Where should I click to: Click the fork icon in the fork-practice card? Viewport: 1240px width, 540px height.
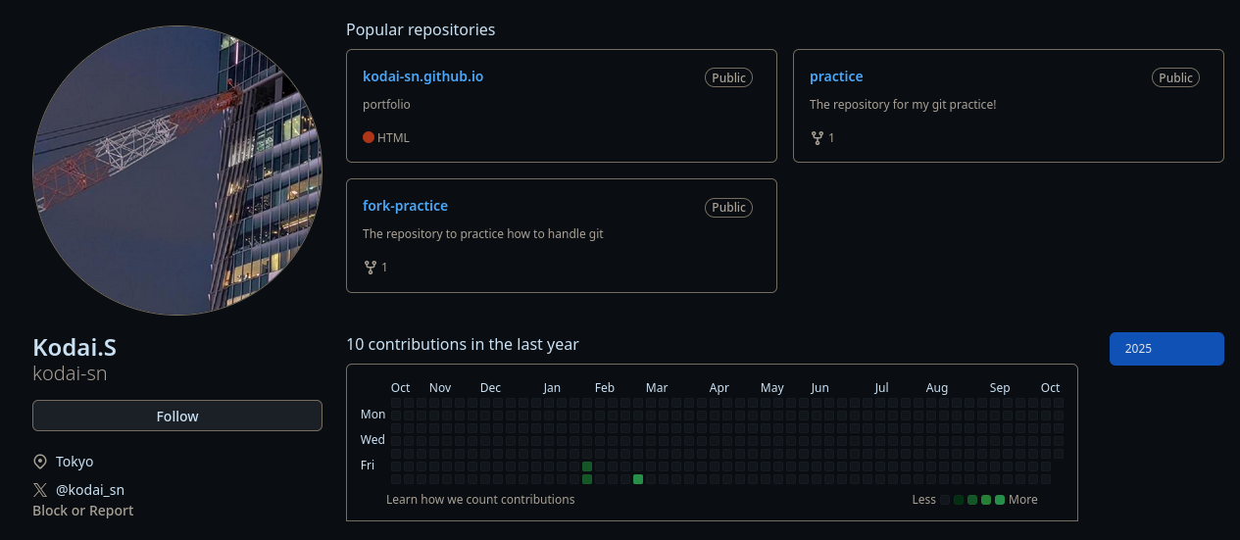[371, 268]
